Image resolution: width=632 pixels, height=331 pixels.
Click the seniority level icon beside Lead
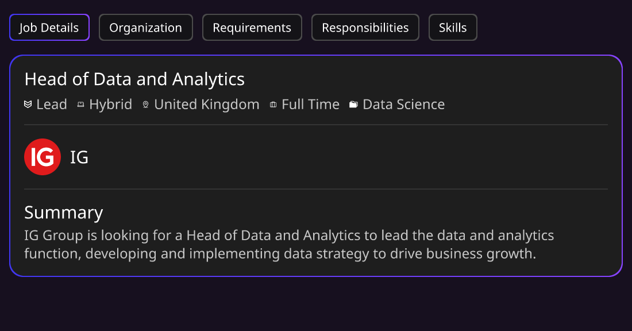[28, 105]
